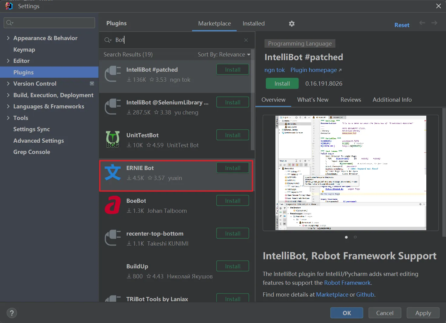Click the Programming Language tag
This screenshot has width=446, height=323.
tap(300, 43)
